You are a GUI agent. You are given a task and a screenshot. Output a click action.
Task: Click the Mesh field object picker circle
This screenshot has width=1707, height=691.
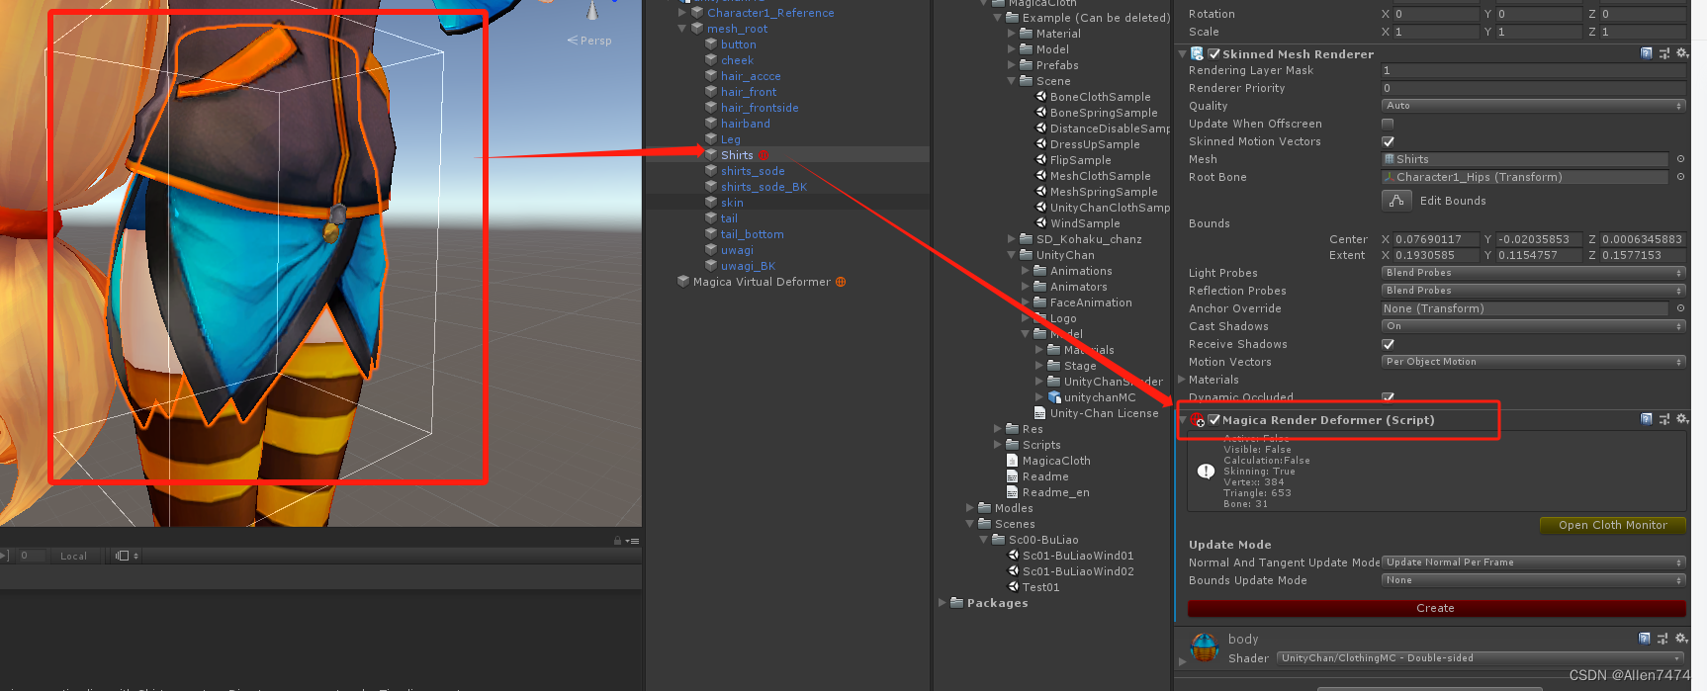(1680, 159)
